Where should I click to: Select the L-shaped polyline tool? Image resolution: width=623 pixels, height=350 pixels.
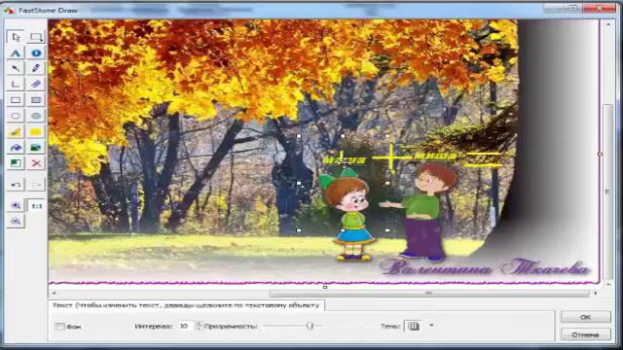[16, 85]
